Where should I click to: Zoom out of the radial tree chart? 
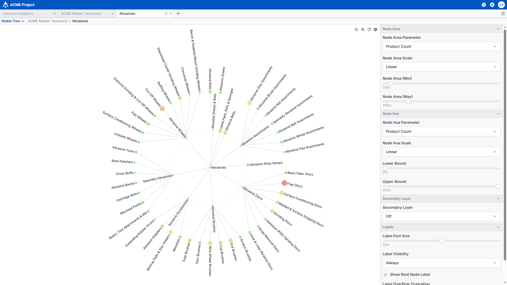pyautogui.click(x=356, y=30)
